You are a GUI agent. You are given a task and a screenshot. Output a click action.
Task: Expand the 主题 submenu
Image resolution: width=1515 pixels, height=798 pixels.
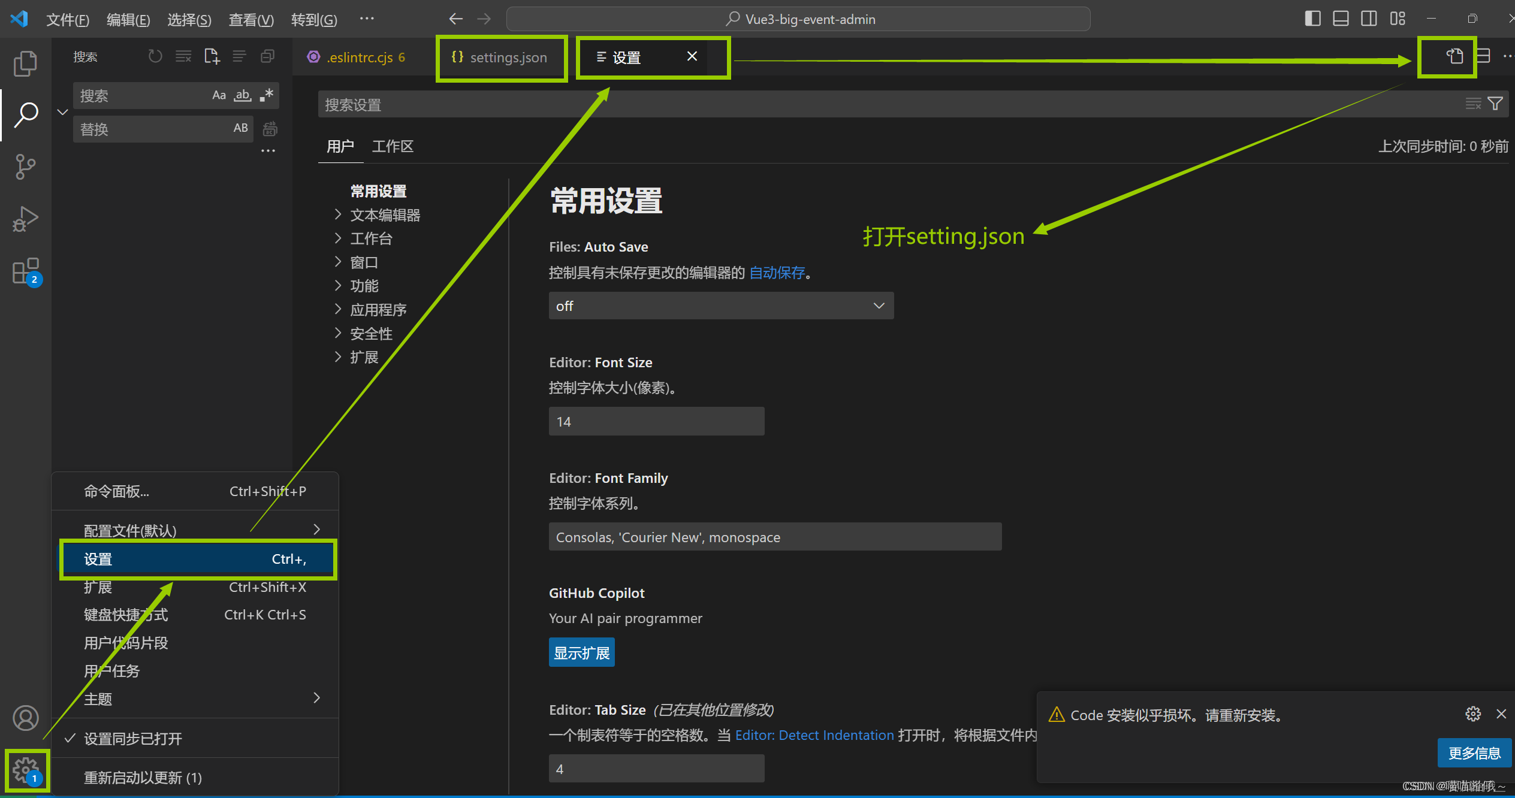[x=98, y=699]
